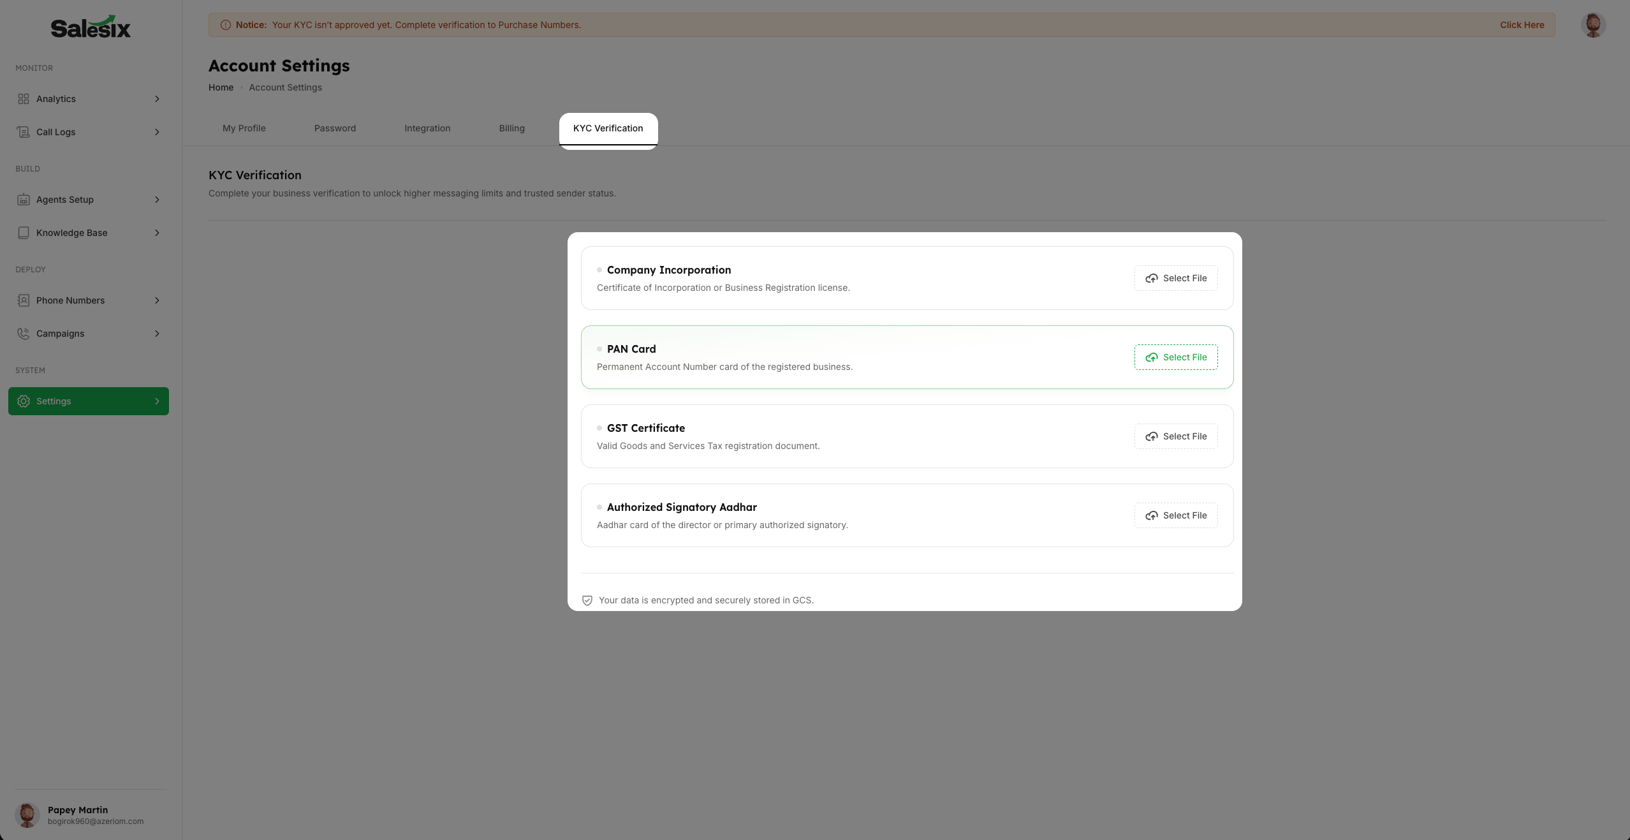Image resolution: width=1630 pixels, height=840 pixels.
Task: Select File for PAN Card
Action: coord(1176,357)
